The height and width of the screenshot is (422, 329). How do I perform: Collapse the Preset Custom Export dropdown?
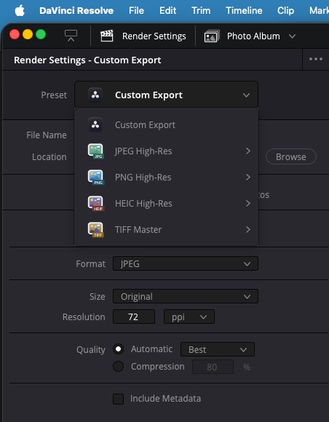coord(166,95)
